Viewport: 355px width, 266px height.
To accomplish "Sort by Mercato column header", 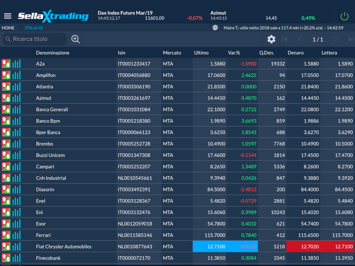I will point(172,53).
